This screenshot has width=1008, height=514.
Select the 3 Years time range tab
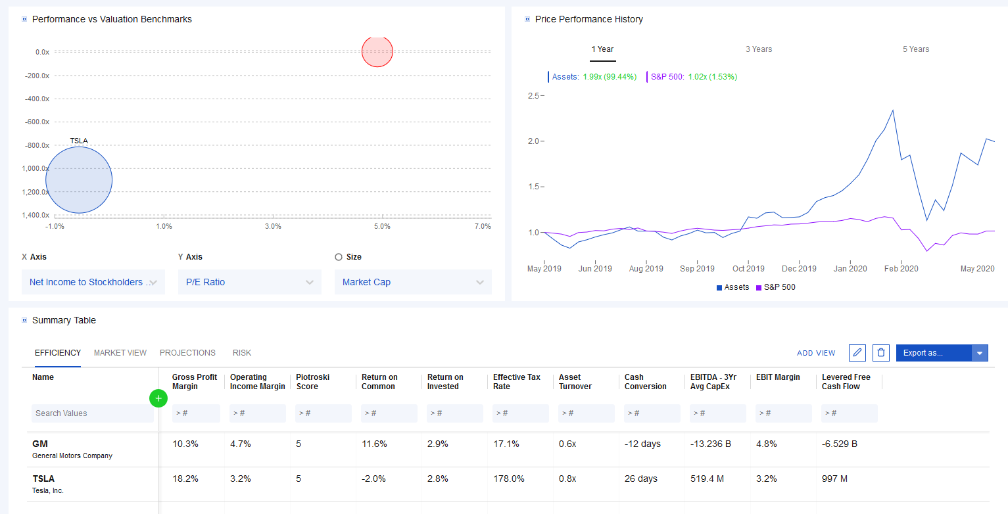(x=758, y=49)
